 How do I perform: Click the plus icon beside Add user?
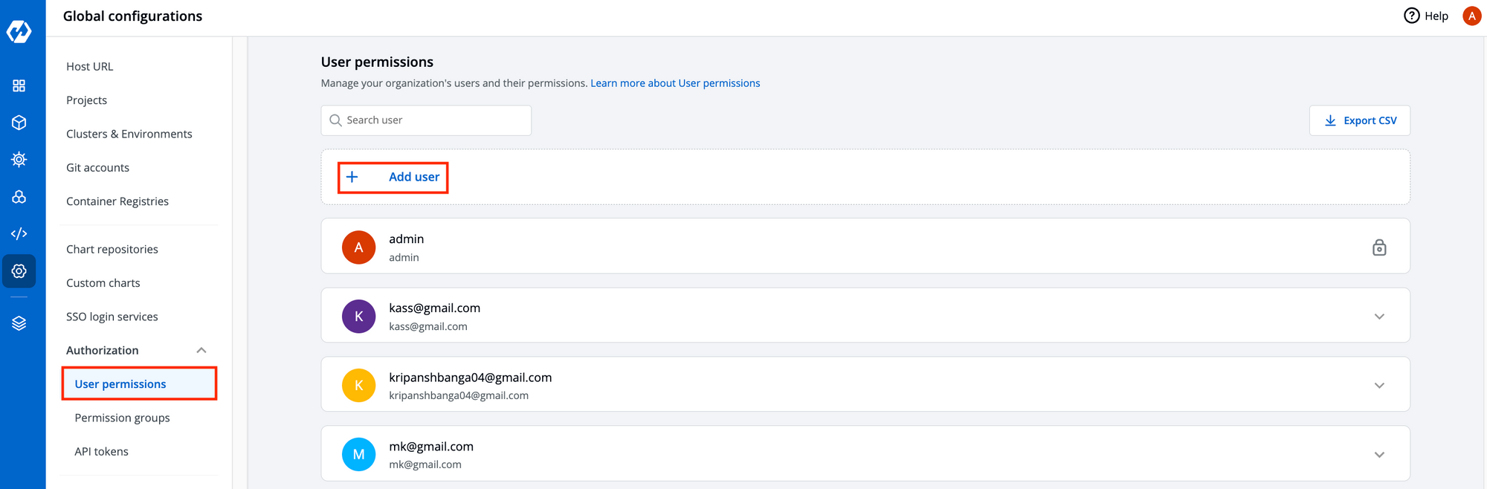pyautogui.click(x=352, y=177)
